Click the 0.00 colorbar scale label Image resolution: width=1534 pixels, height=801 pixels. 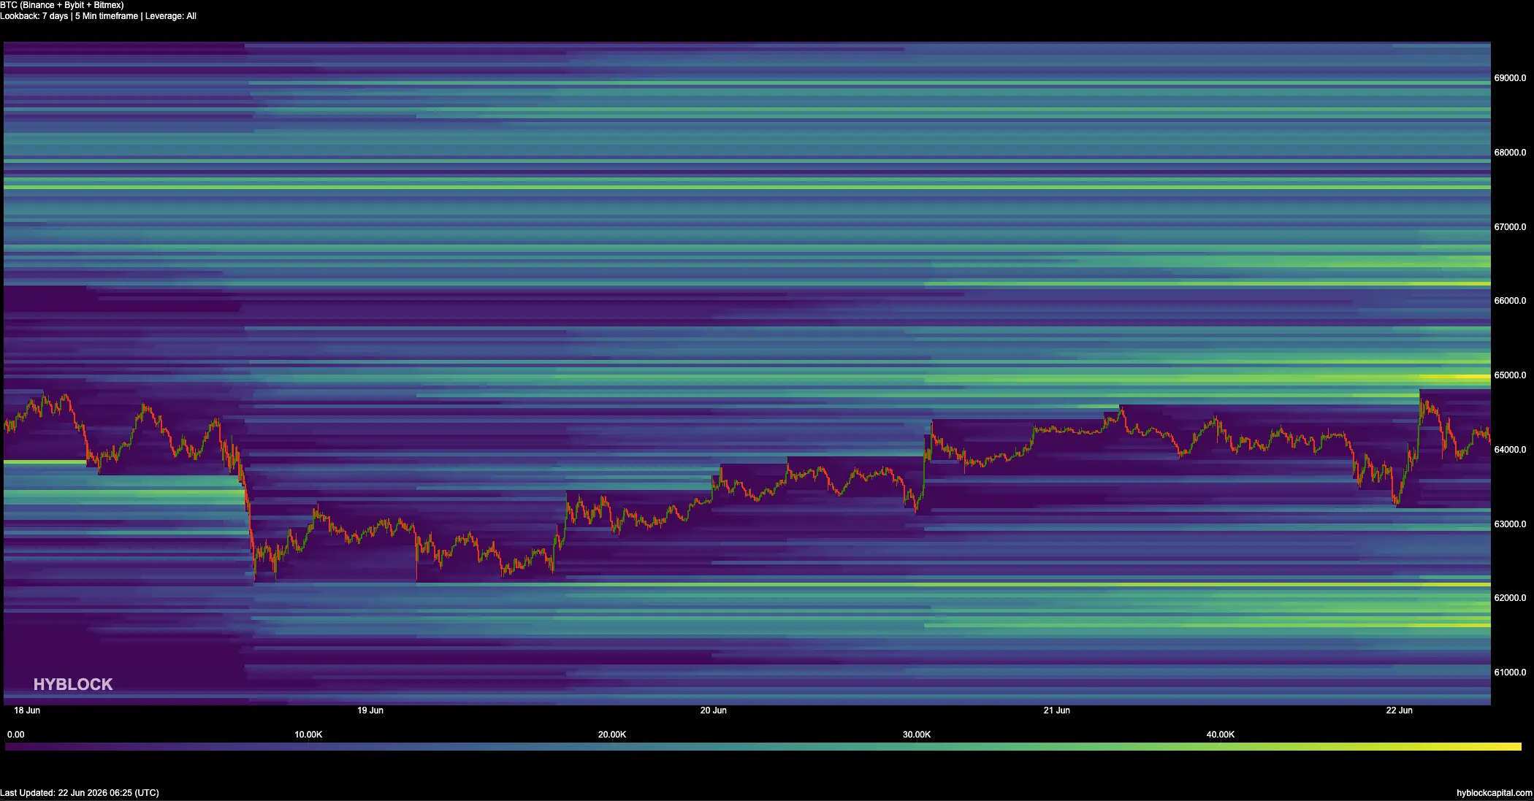click(15, 735)
